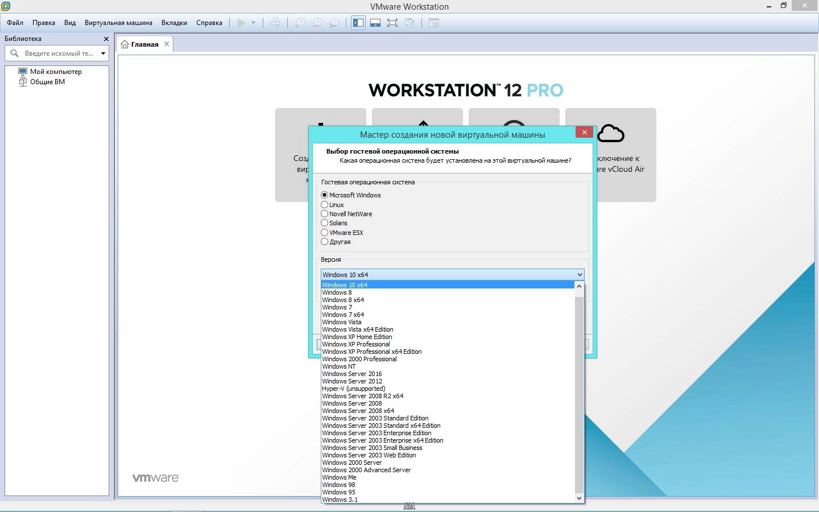
Task: Choose Windows XP Professional x64 Edition
Action: [x=448, y=352]
